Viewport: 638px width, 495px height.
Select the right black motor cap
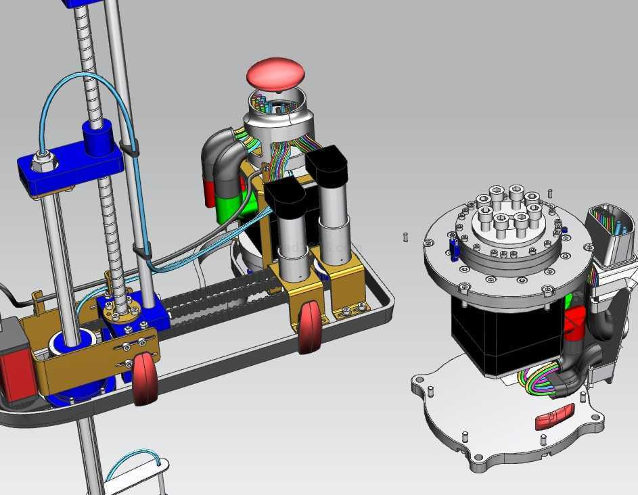pos(327,166)
